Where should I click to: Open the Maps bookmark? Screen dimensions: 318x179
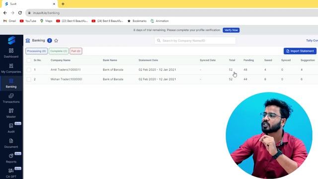tap(46, 21)
